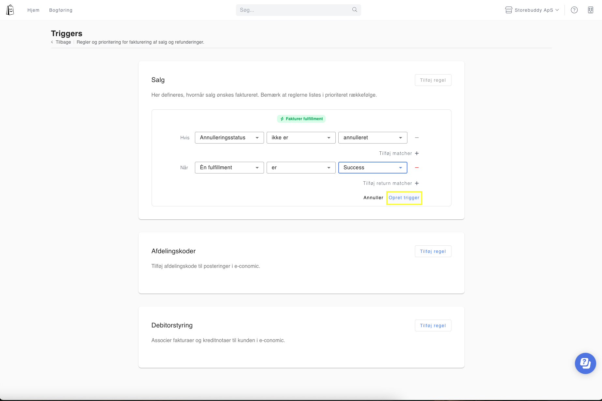Click Opret trigger to save

404,198
